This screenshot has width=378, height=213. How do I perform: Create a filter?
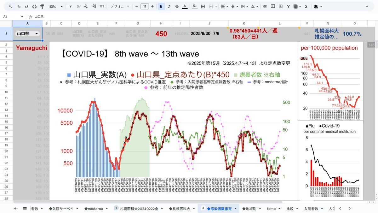coord(288,6)
